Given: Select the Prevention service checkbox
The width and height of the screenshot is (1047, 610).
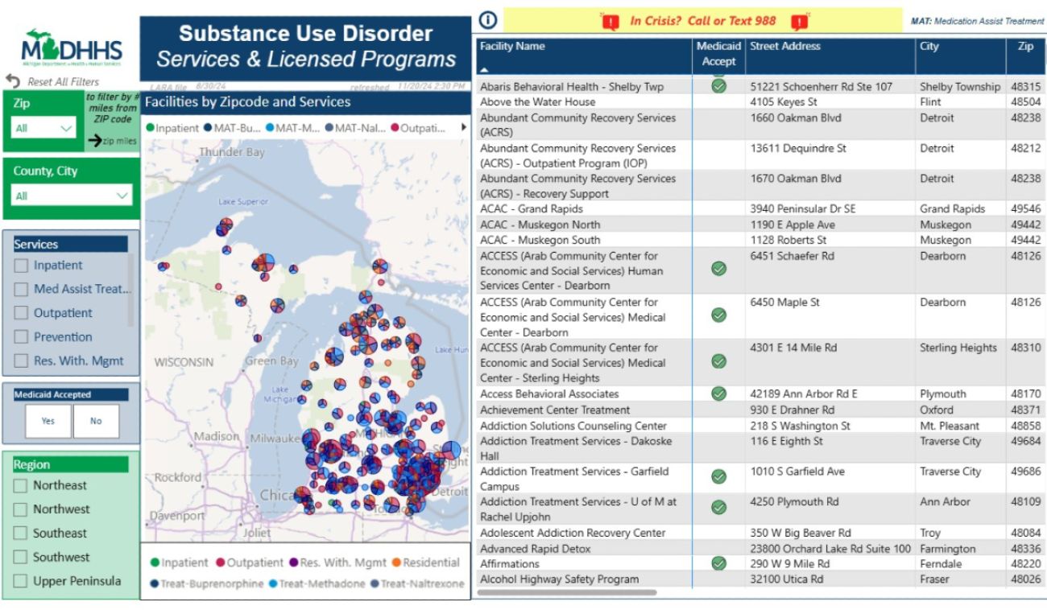Looking at the screenshot, I should 21,337.
